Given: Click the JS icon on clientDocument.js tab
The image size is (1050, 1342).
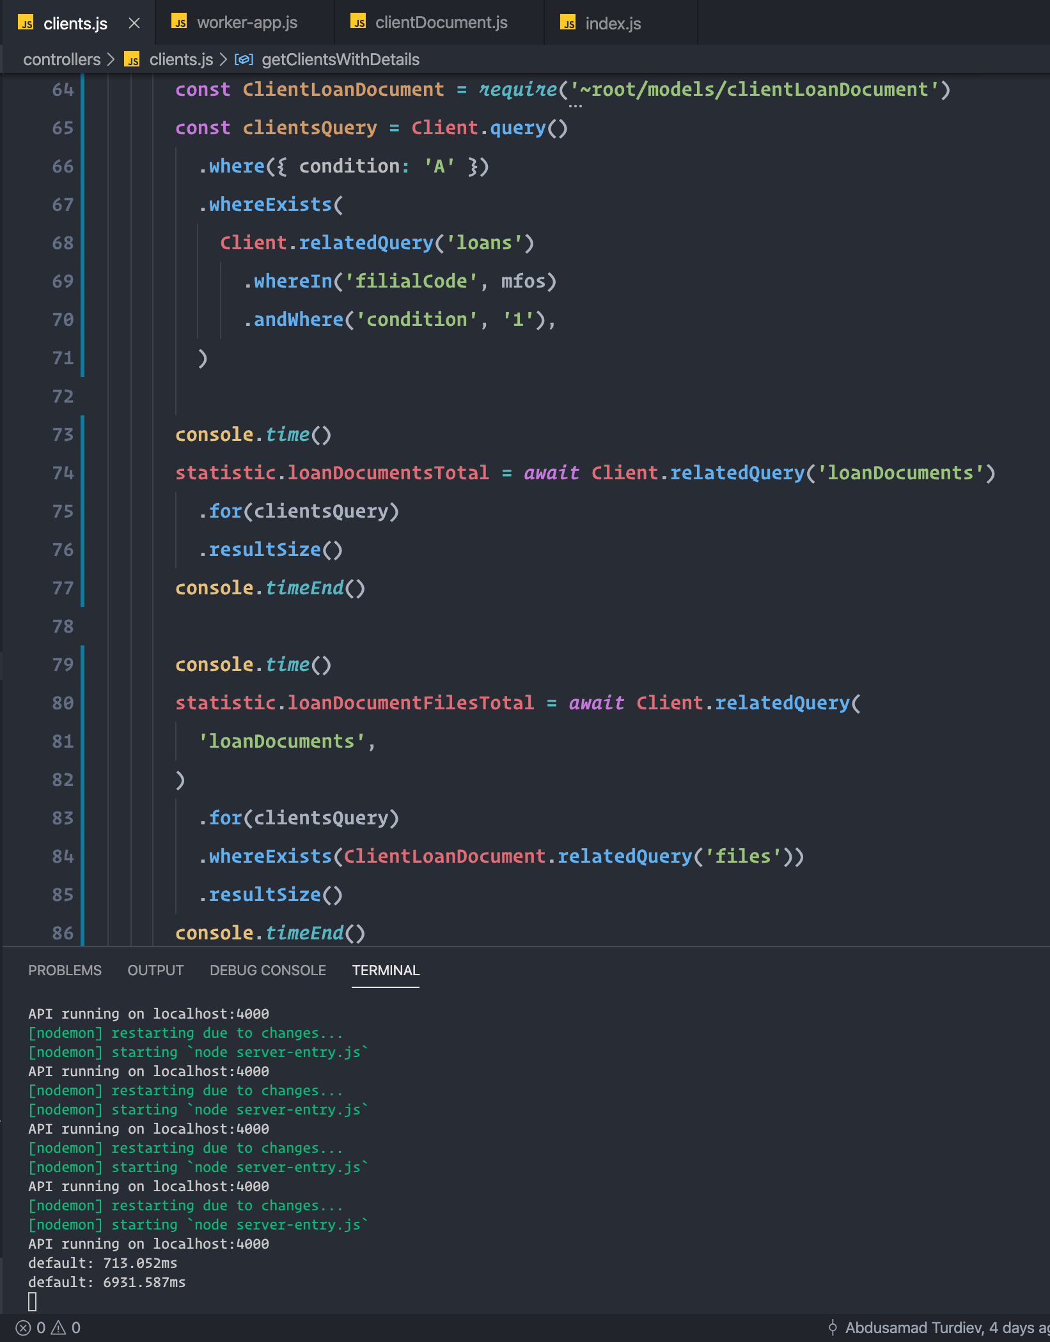Looking at the screenshot, I should point(357,23).
